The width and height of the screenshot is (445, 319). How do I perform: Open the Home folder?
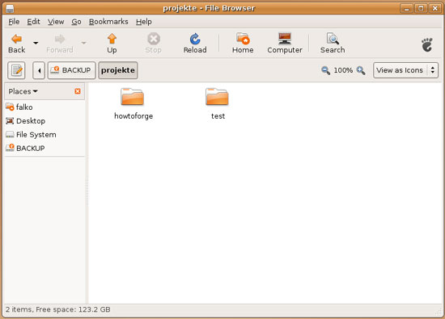[243, 44]
